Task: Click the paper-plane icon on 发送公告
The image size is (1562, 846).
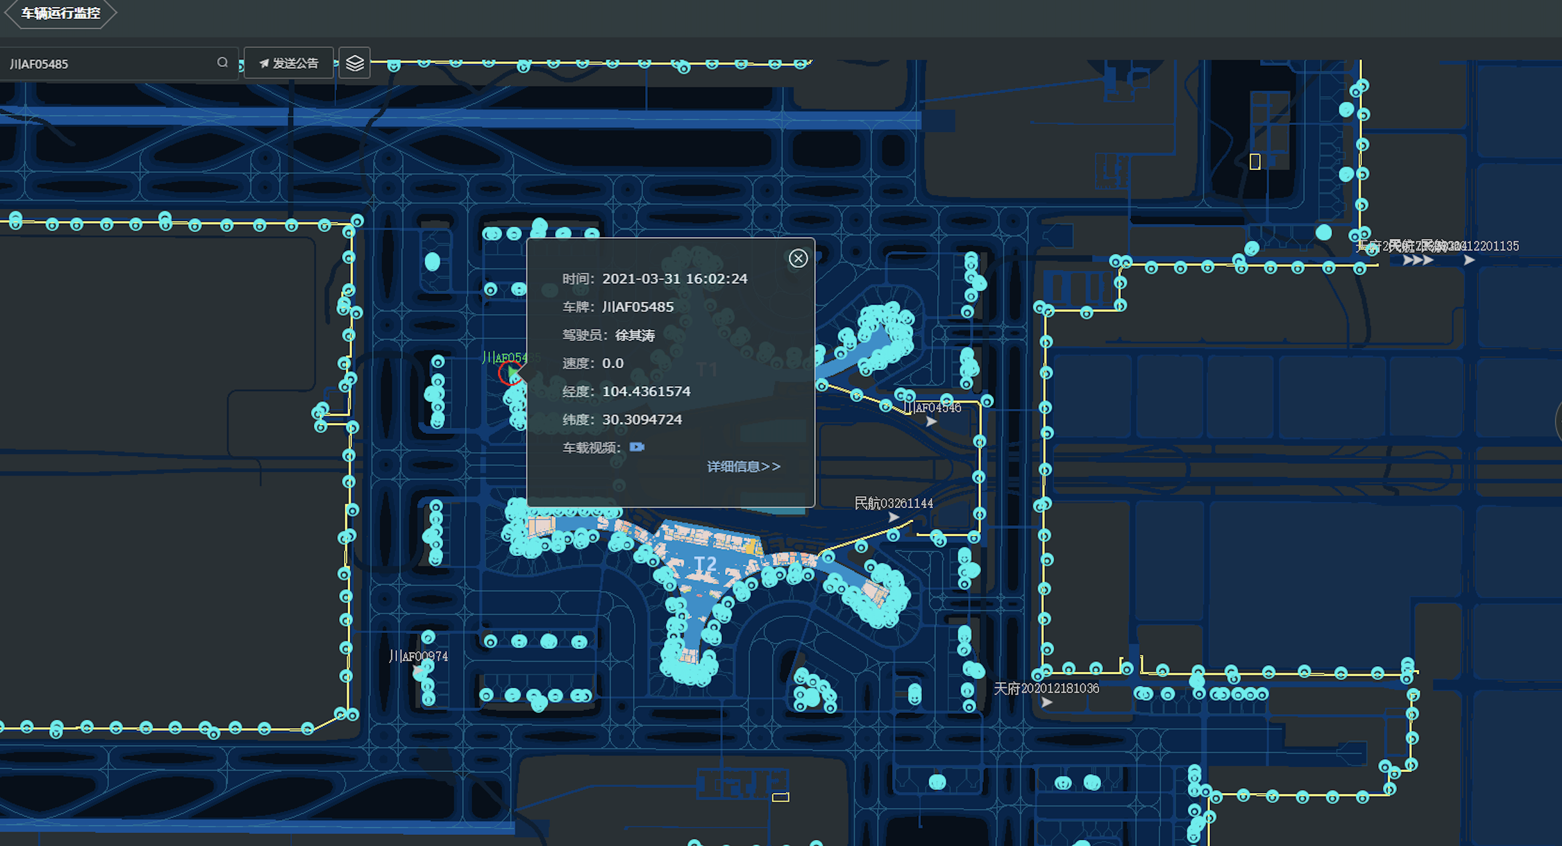Action: point(264,63)
